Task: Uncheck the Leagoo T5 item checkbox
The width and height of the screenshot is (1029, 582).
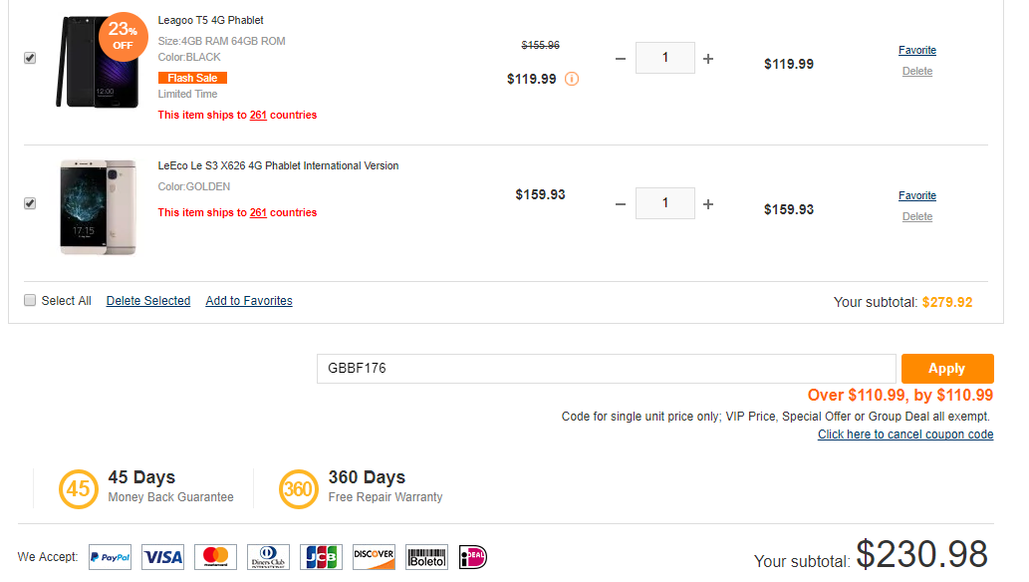Action: coord(30,58)
